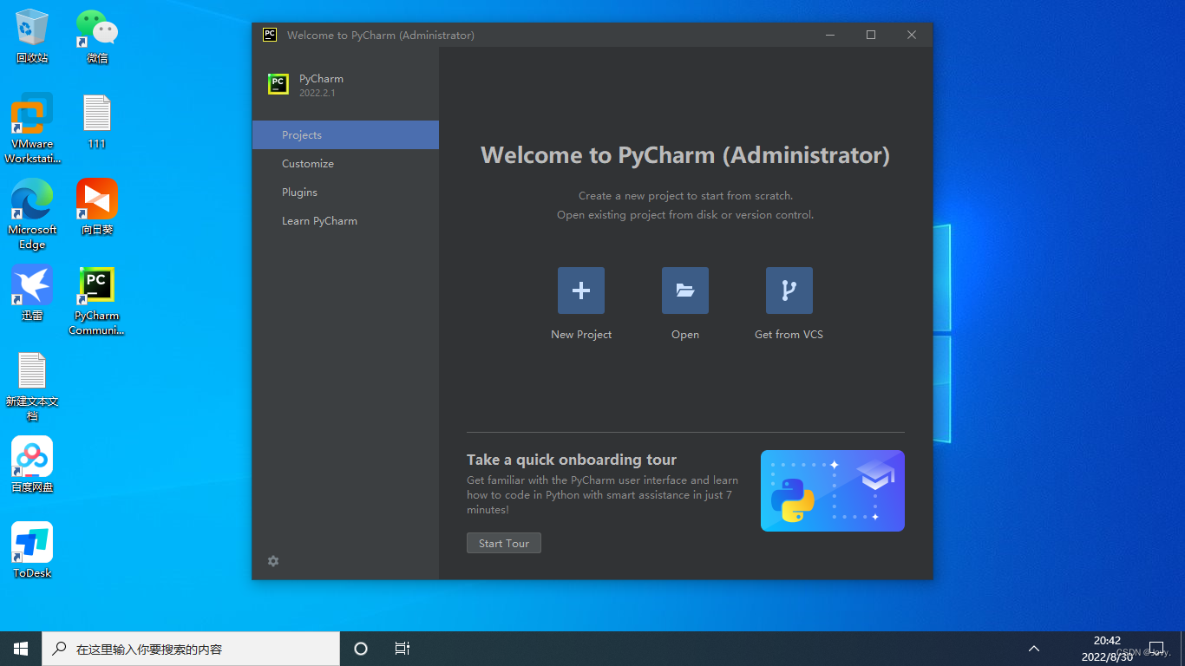The width and height of the screenshot is (1185, 666).
Task: Click the PyCharm icon in window title bar
Action: point(270,35)
